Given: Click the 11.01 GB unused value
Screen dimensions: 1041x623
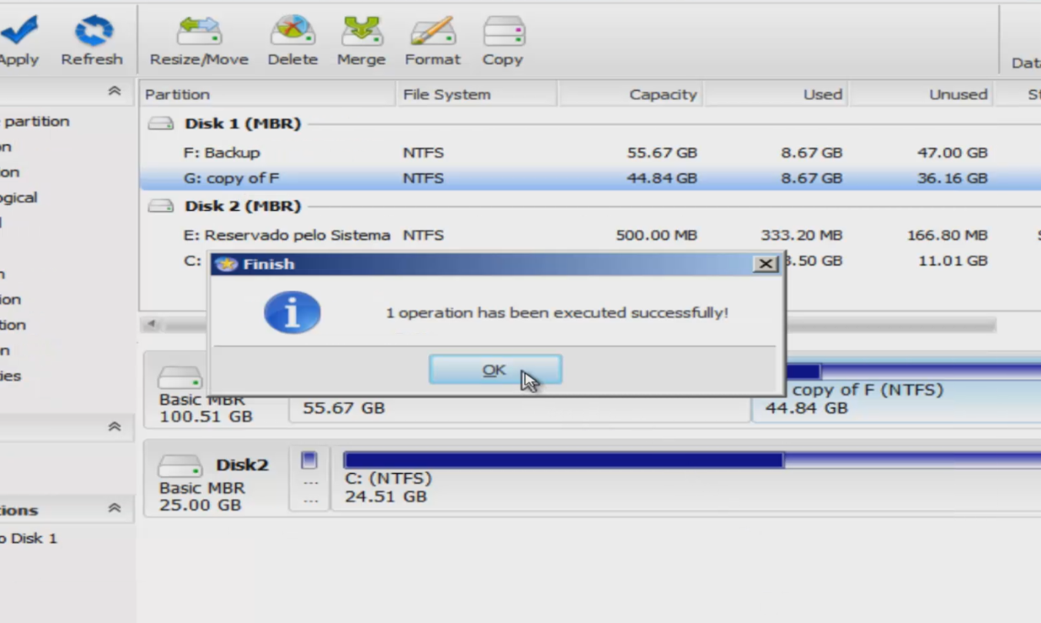Looking at the screenshot, I should 953,260.
